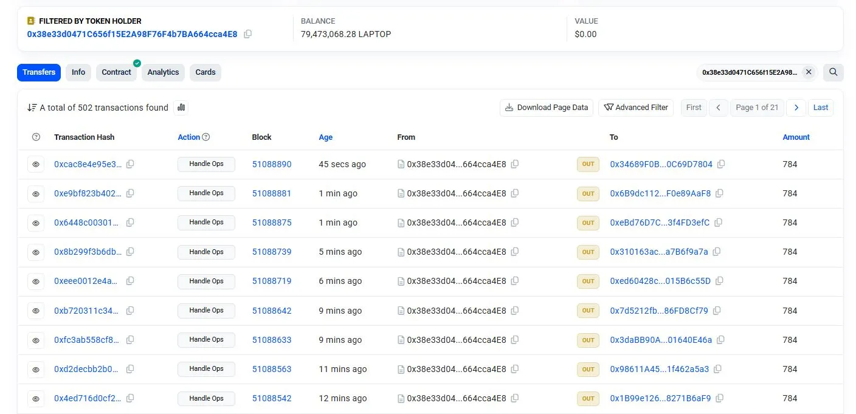Copy the hash 0xfc3ab558cf8
856x414 pixels.
(x=130, y=340)
